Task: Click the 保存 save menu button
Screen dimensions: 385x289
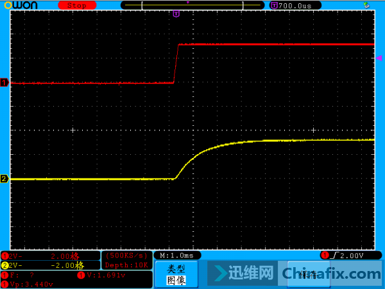Action: pos(309,274)
